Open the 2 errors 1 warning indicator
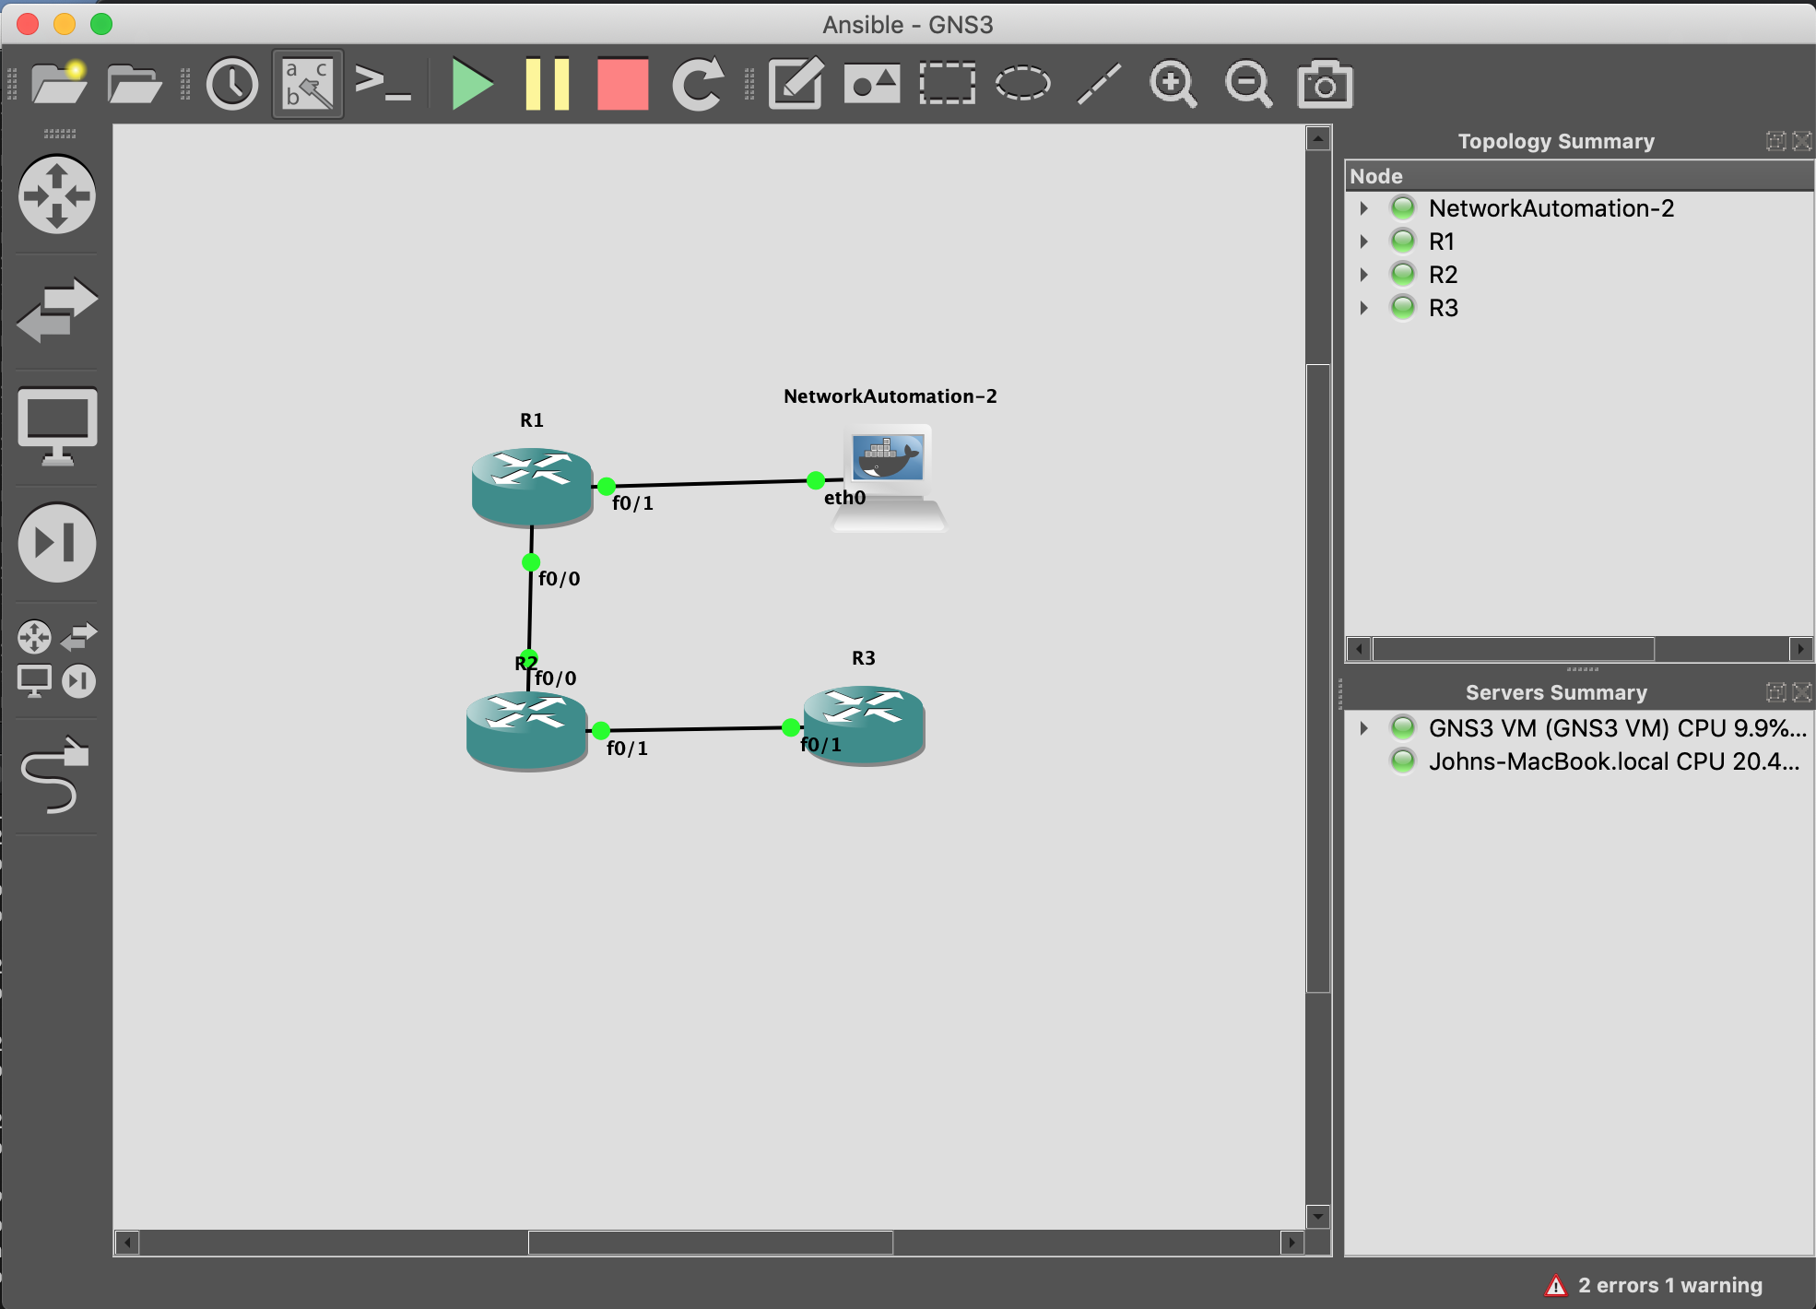 [1654, 1285]
